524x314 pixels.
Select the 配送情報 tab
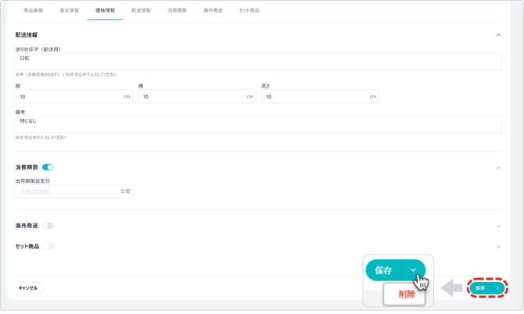[x=141, y=11]
